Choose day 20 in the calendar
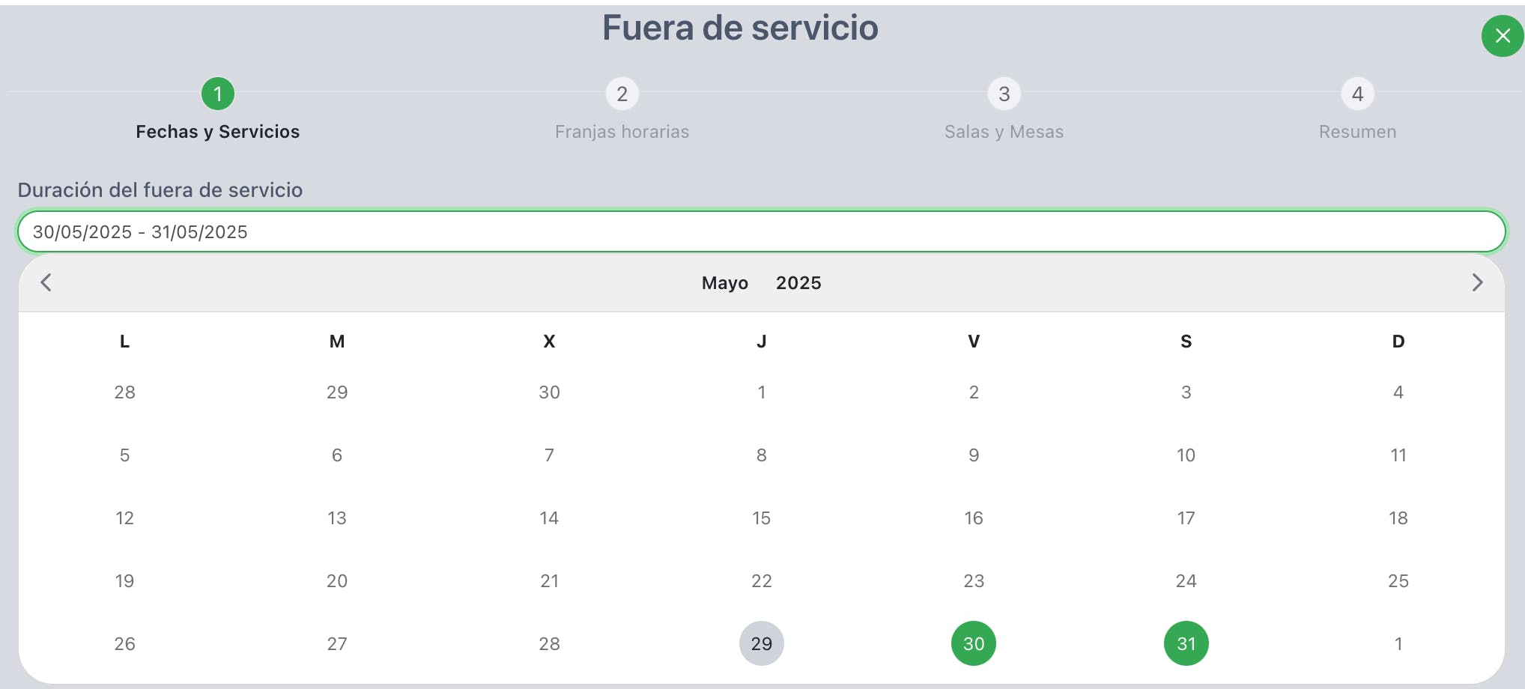The height and width of the screenshot is (689, 1525). [x=337, y=580]
